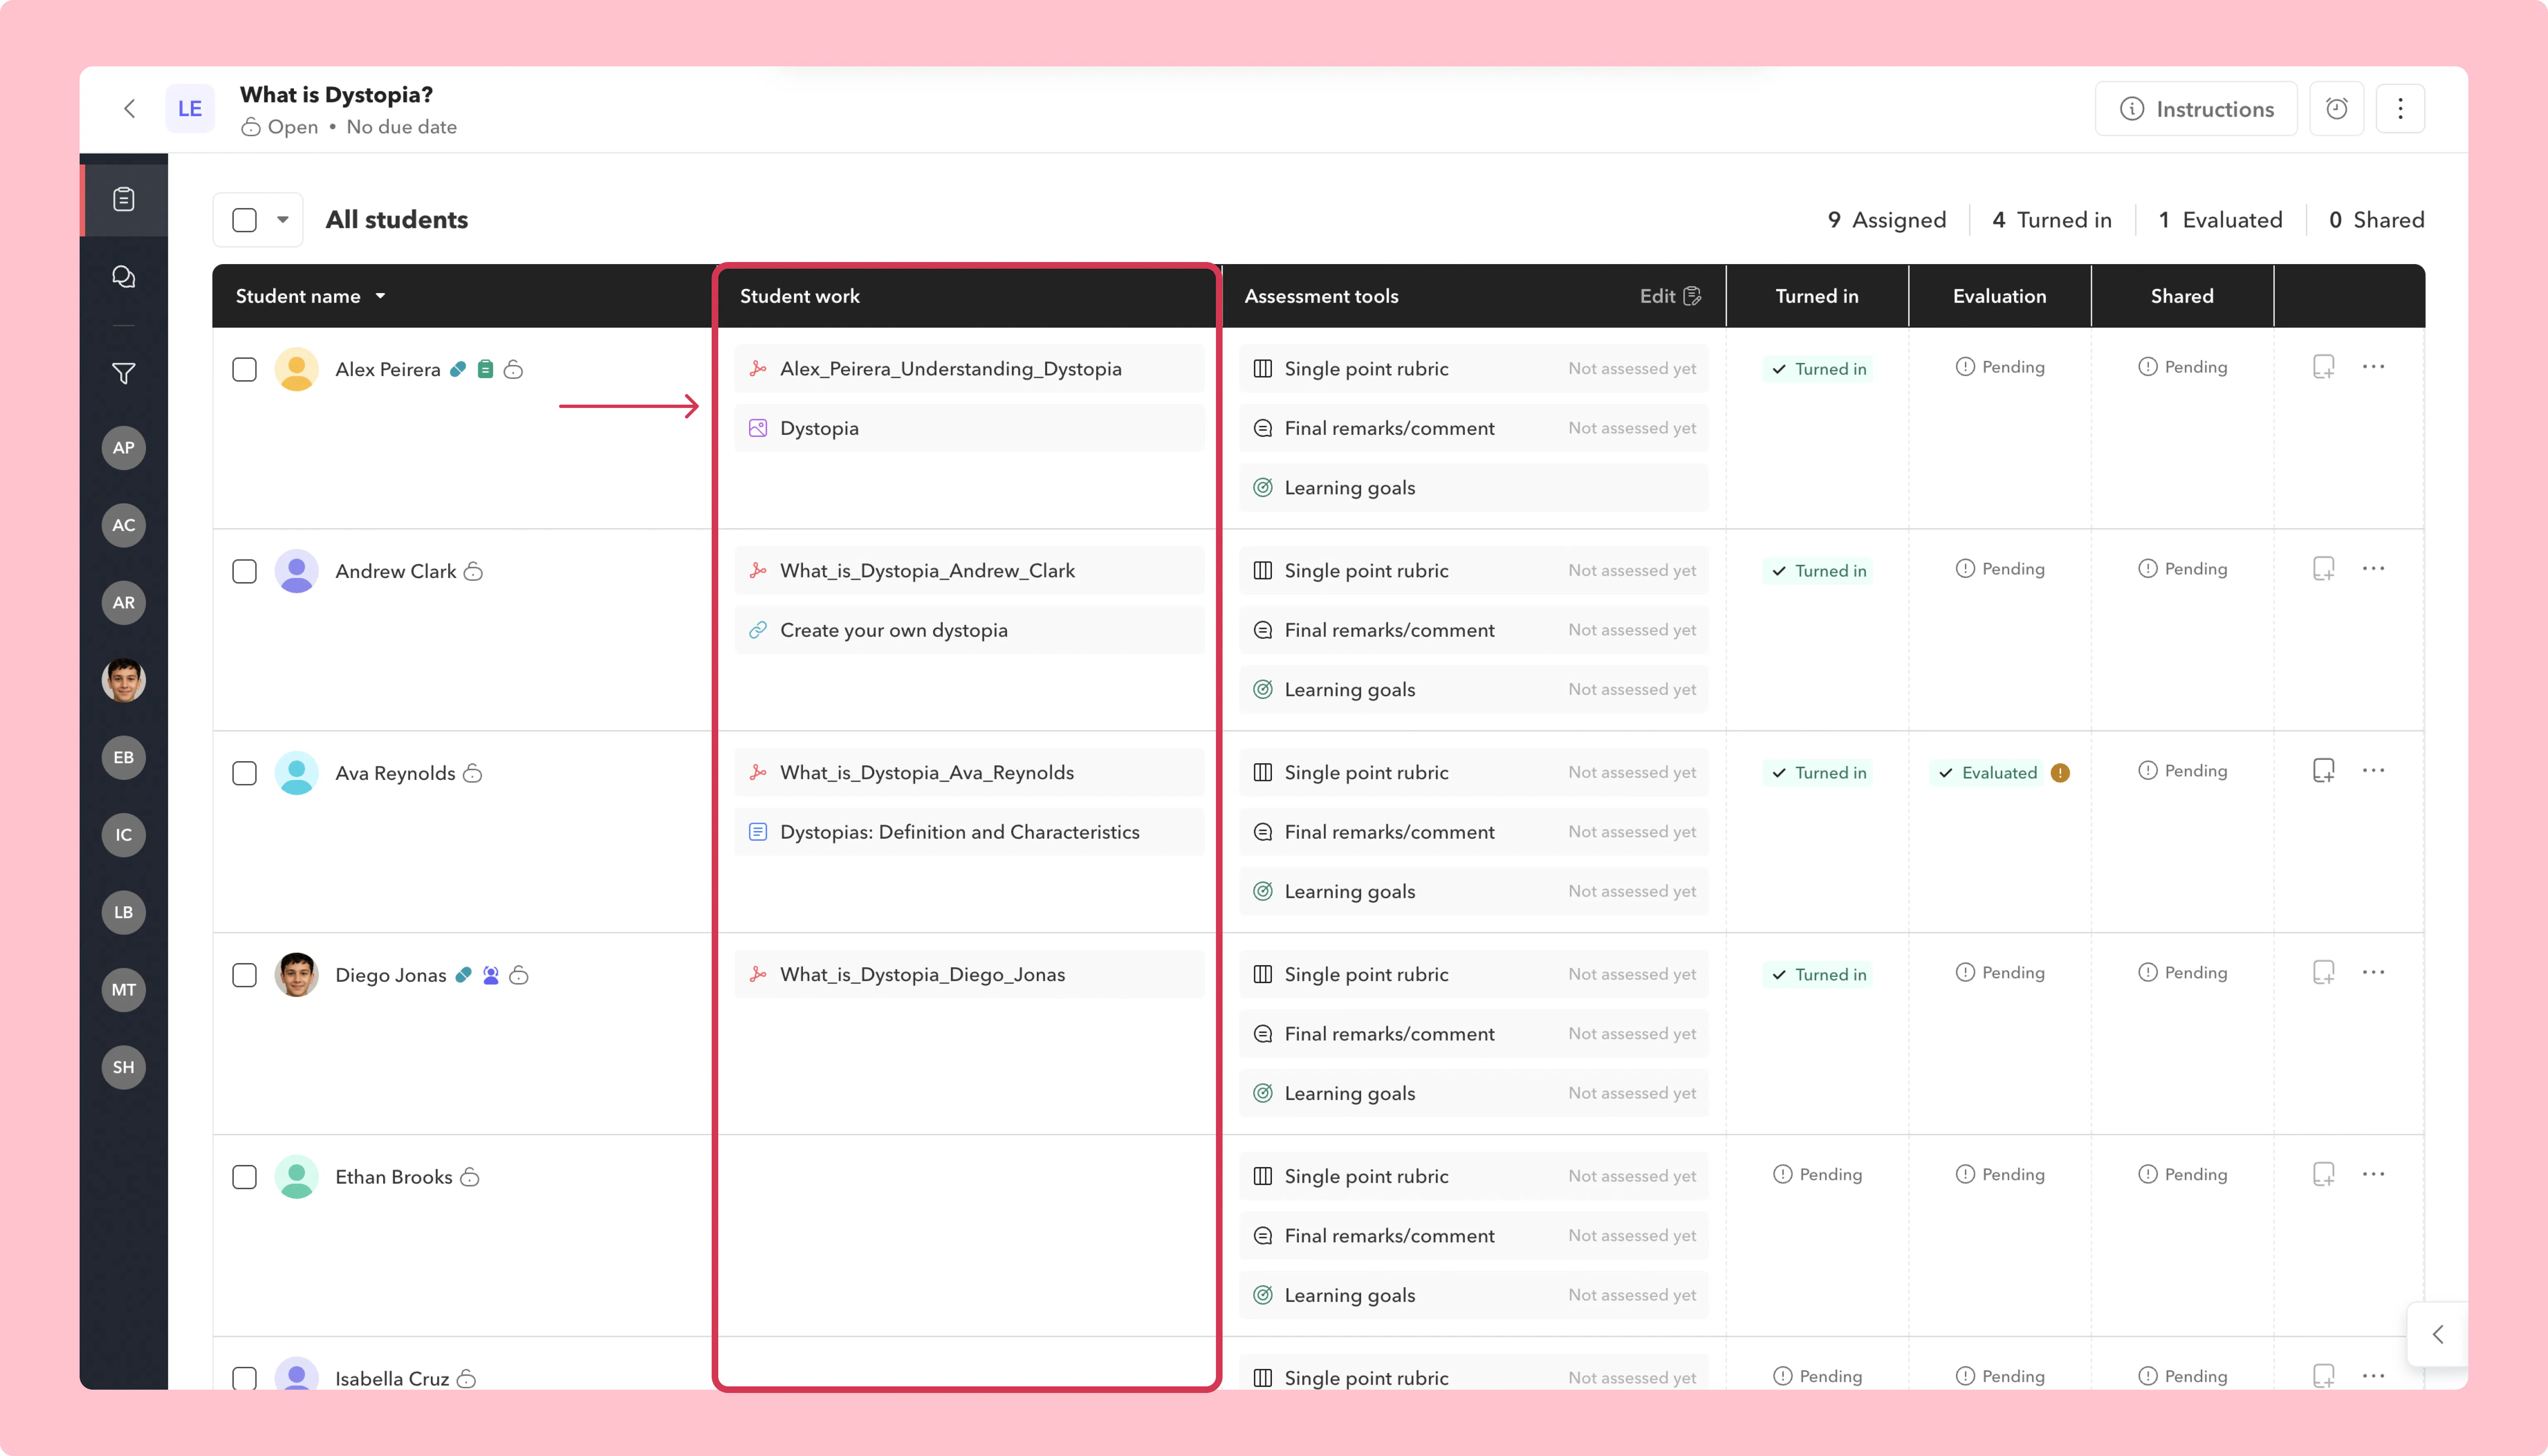Expand the select-all dropdown arrow
The height and width of the screenshot is (1456, 2548).
[x=283, y=220]
